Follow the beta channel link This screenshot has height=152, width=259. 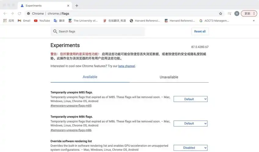pyautogui.click(x=127, y=66)
